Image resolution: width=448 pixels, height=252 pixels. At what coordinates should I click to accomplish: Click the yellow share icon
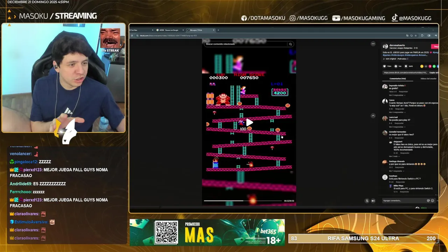[x=422, y=66]
